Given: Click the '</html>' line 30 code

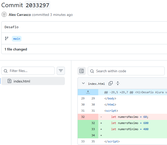Looking at the screenshot, I should coord(110,105).
